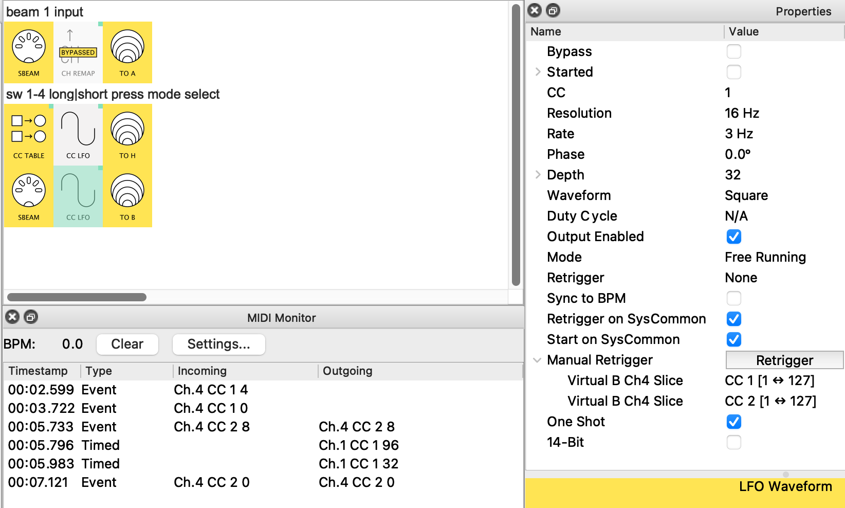Click the CC LFO module beside CC TABLE

pyautogui.click(x=78, y=135)
